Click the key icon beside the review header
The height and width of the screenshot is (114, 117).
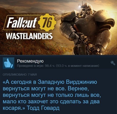(x=113, y=63)
